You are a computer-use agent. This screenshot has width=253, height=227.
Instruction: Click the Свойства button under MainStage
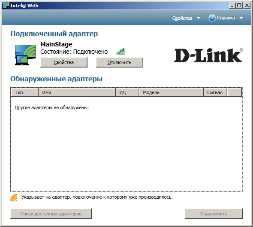64,62
